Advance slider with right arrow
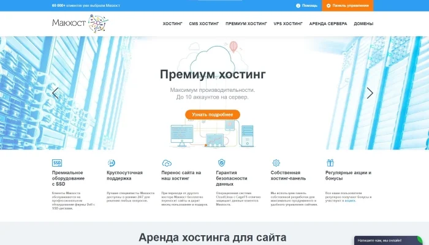The height and width of the screenshot is (245, 429). (x=370, y=93)
